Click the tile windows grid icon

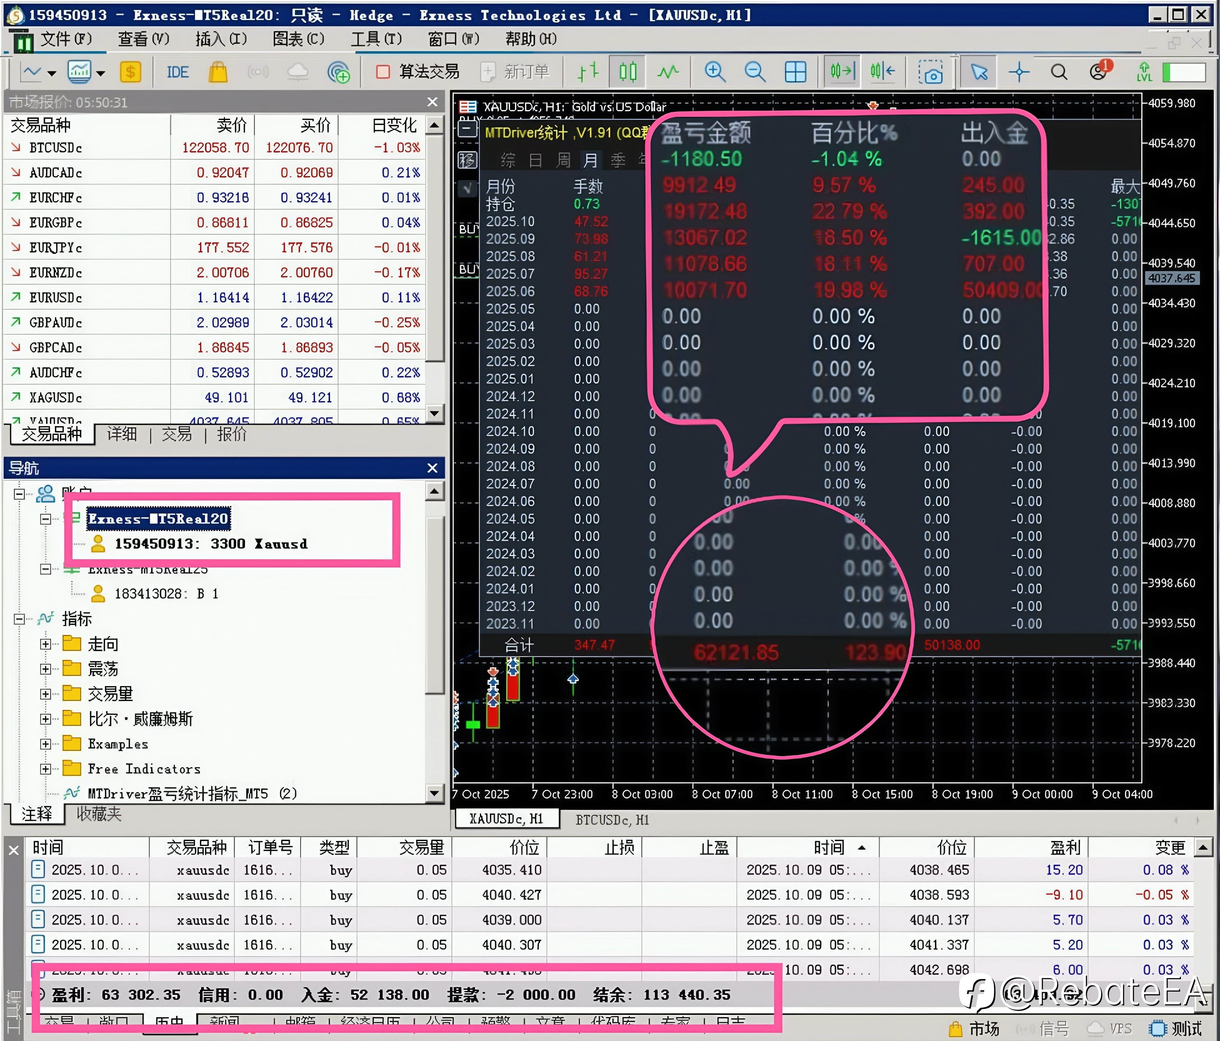[795, 72]
